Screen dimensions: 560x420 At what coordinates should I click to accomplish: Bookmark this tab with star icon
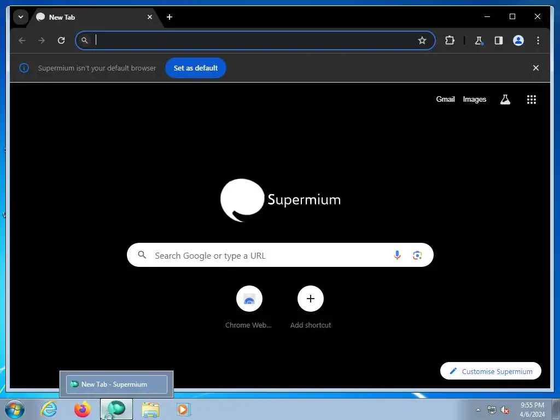[422, 40]
